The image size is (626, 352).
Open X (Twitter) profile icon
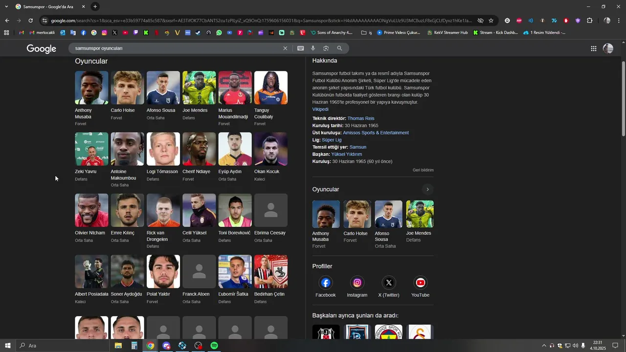pos(389,283)
